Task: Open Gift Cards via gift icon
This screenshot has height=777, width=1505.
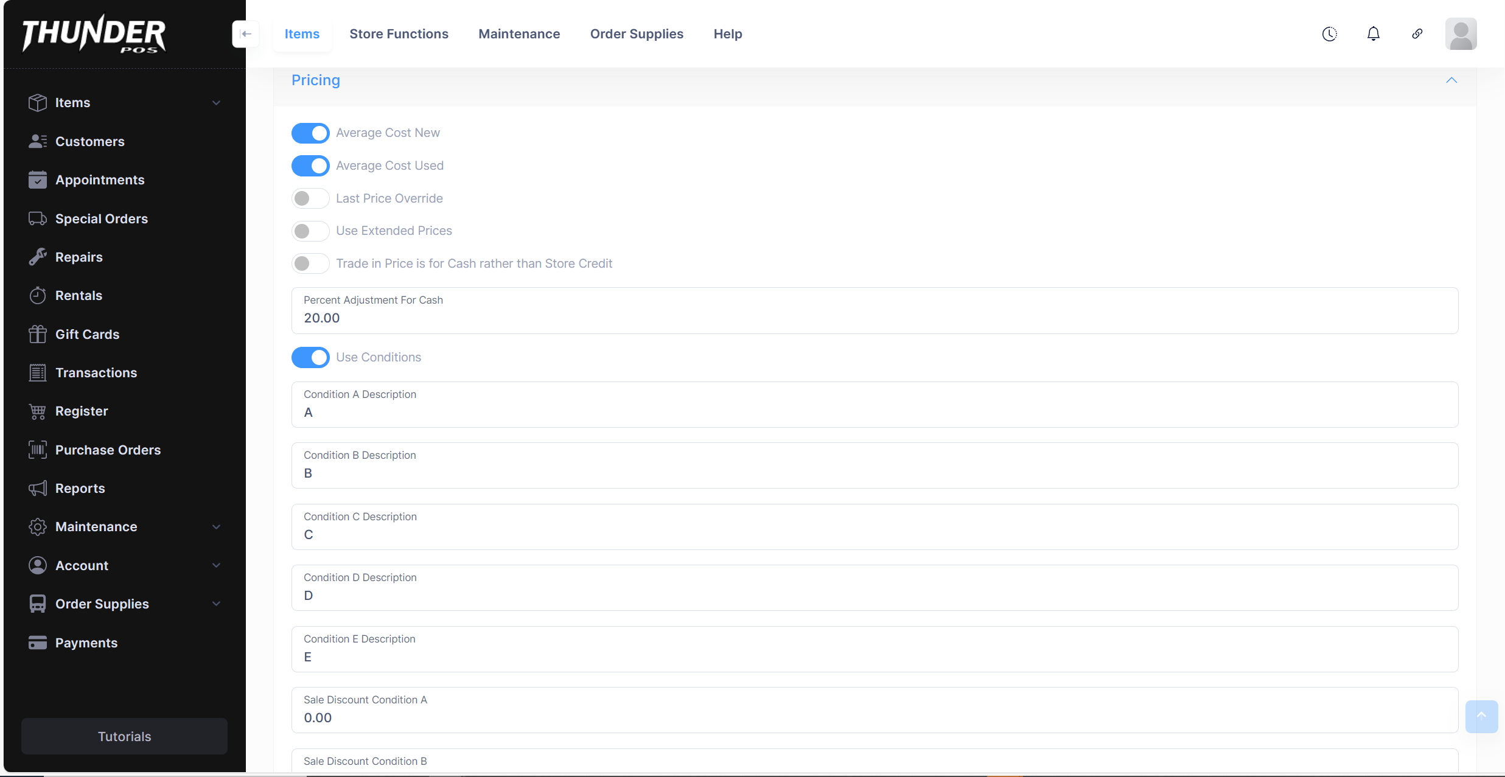Action: click(38, 334)
